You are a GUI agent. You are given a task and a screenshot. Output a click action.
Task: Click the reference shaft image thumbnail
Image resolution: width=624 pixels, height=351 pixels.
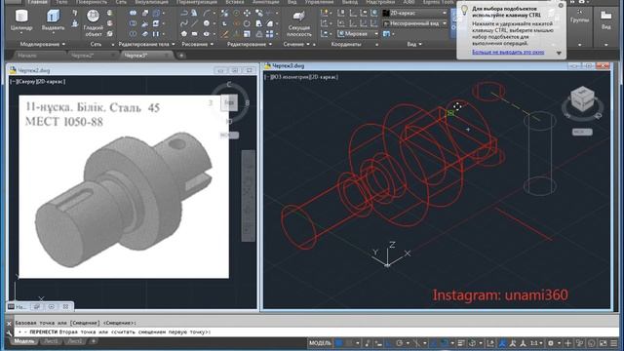[x=124, y=186]
